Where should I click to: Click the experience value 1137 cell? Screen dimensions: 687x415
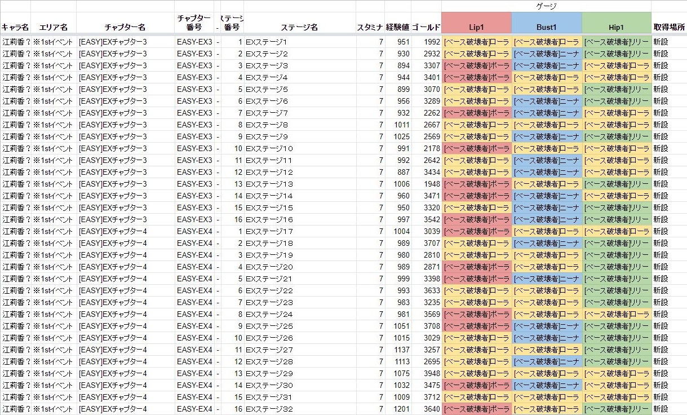(x=402, y=350)
